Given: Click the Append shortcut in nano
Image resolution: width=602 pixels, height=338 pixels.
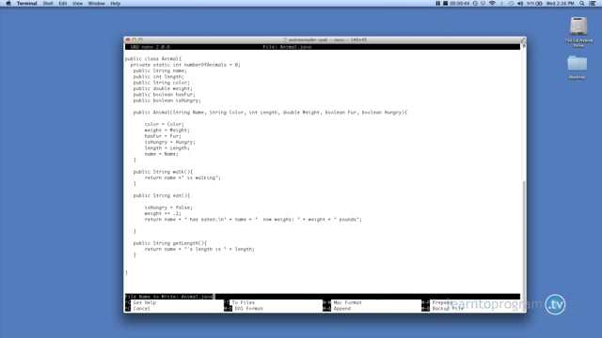Looking at the screenshot, I should tap(341, 309).
